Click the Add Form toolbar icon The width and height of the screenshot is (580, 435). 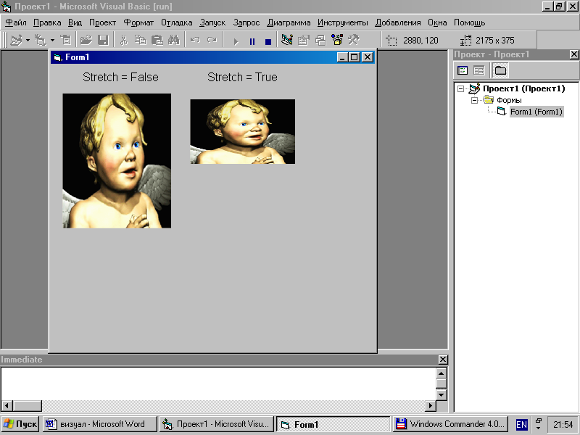pos(40,40)
